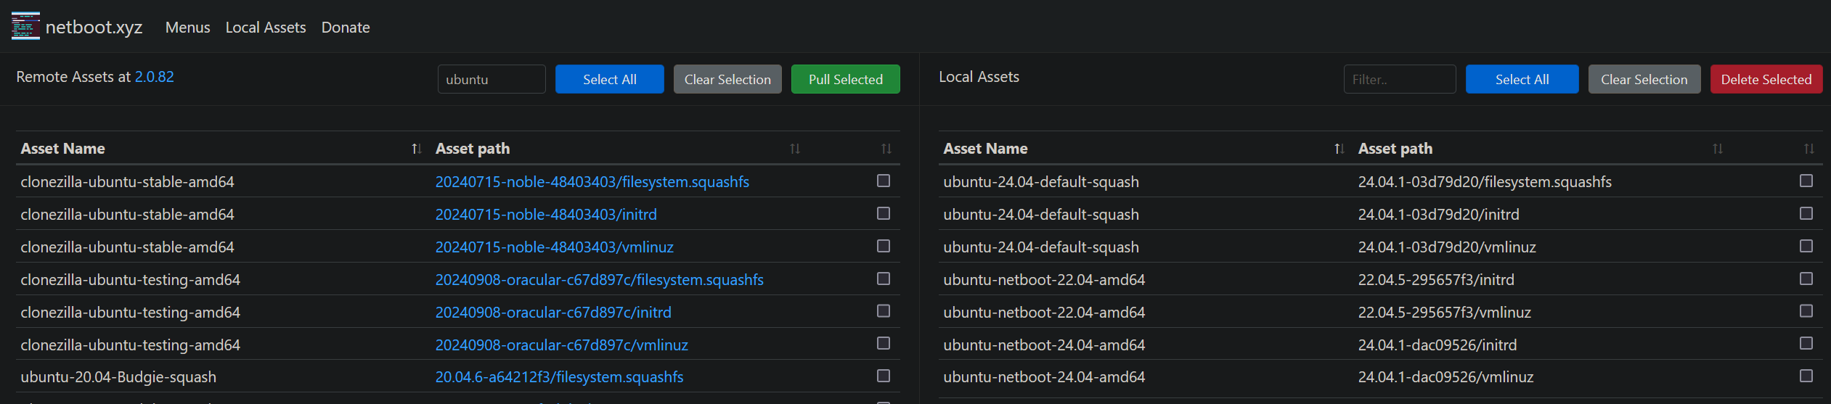Check local 22.04.5-295657f3/initrd asset
Image resolution: width=1831 pixels, height=404 pixels.
point(1806,279)
